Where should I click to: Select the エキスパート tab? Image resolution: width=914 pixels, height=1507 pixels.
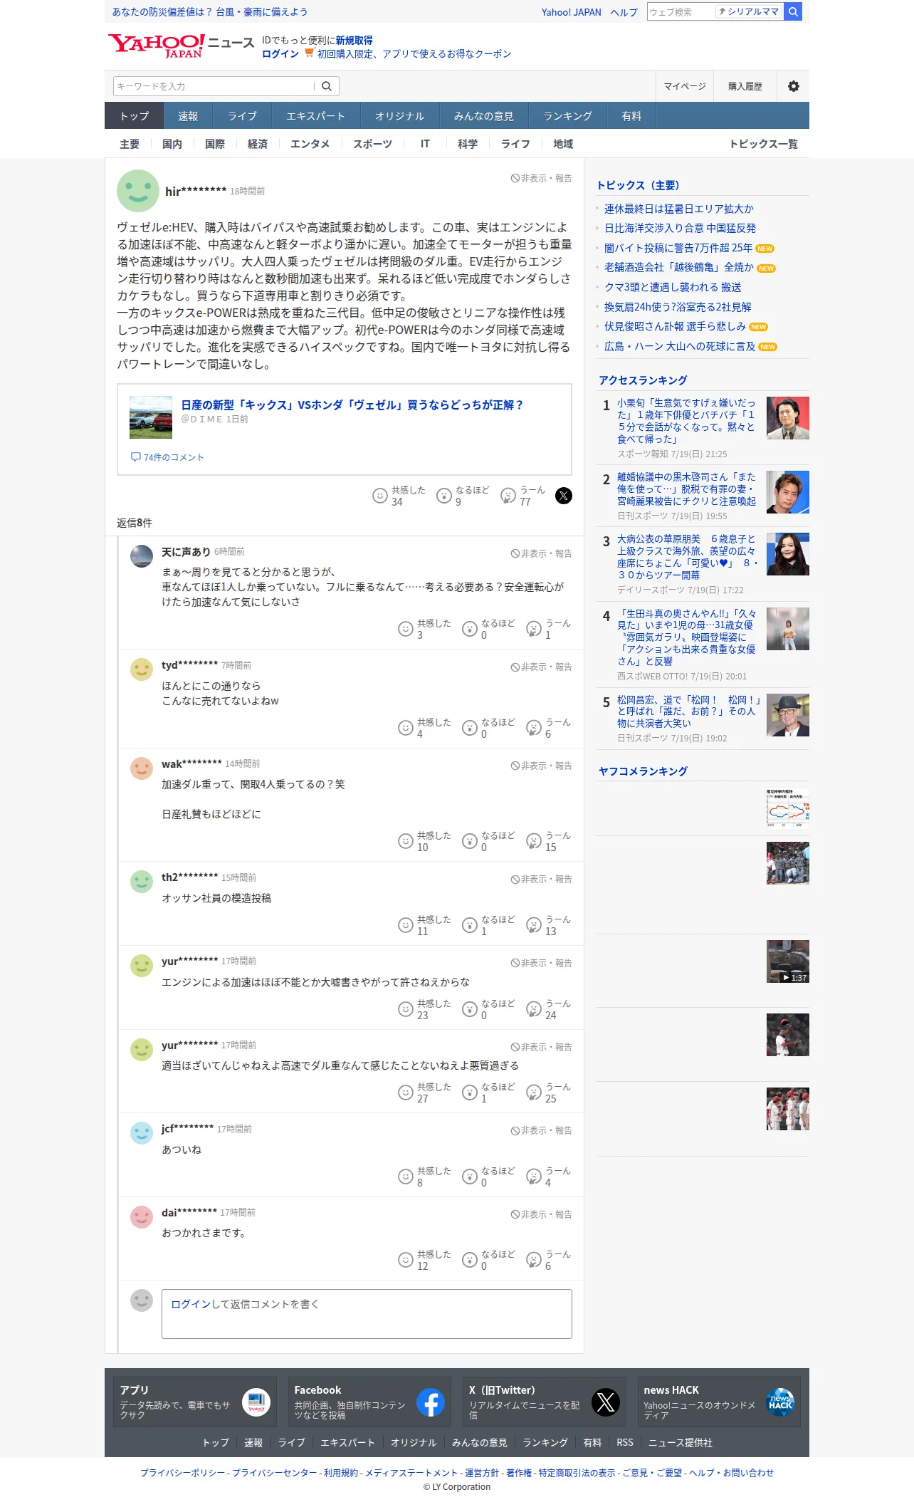tap(315, 116)
